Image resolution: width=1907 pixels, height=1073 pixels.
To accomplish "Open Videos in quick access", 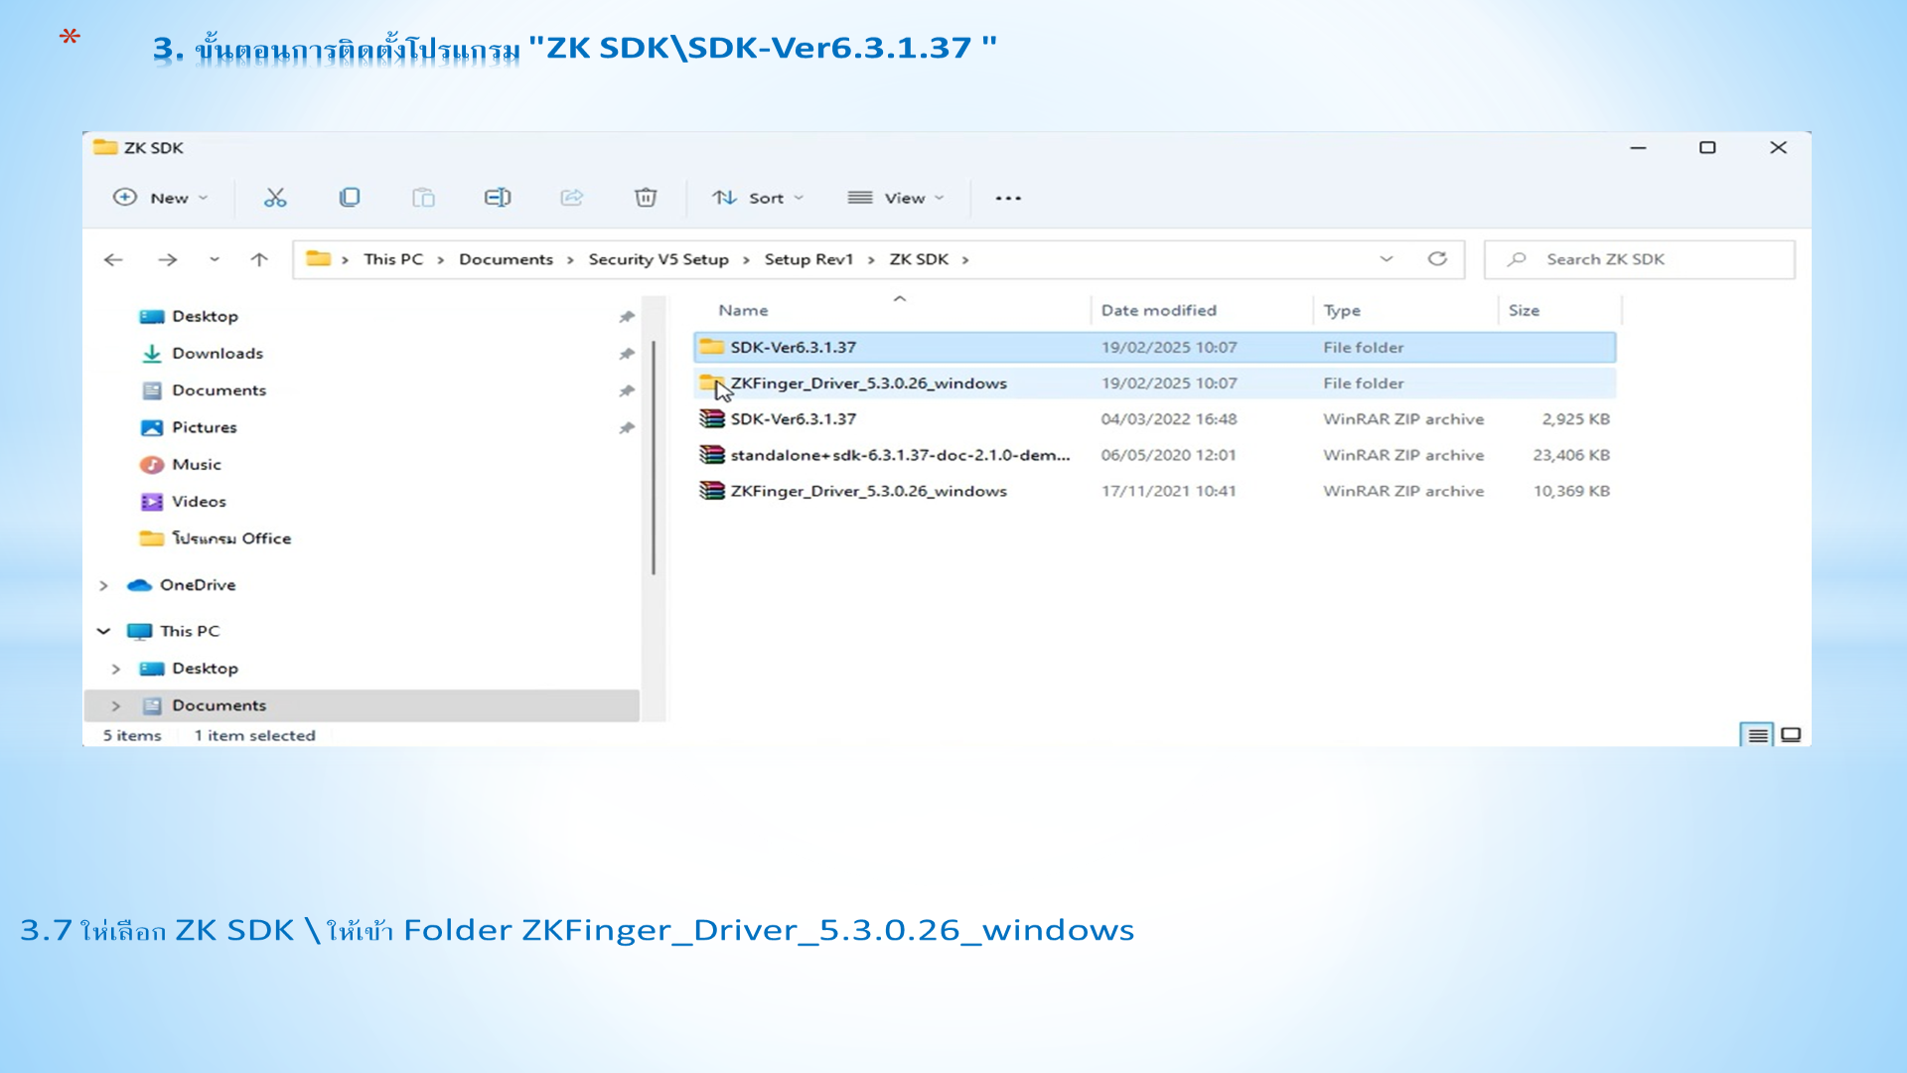I will (199, 502).
